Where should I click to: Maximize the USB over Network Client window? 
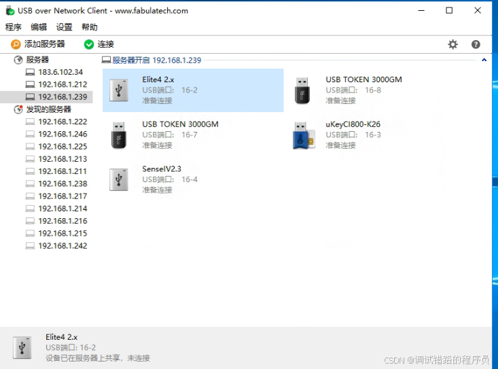point(449,10)
